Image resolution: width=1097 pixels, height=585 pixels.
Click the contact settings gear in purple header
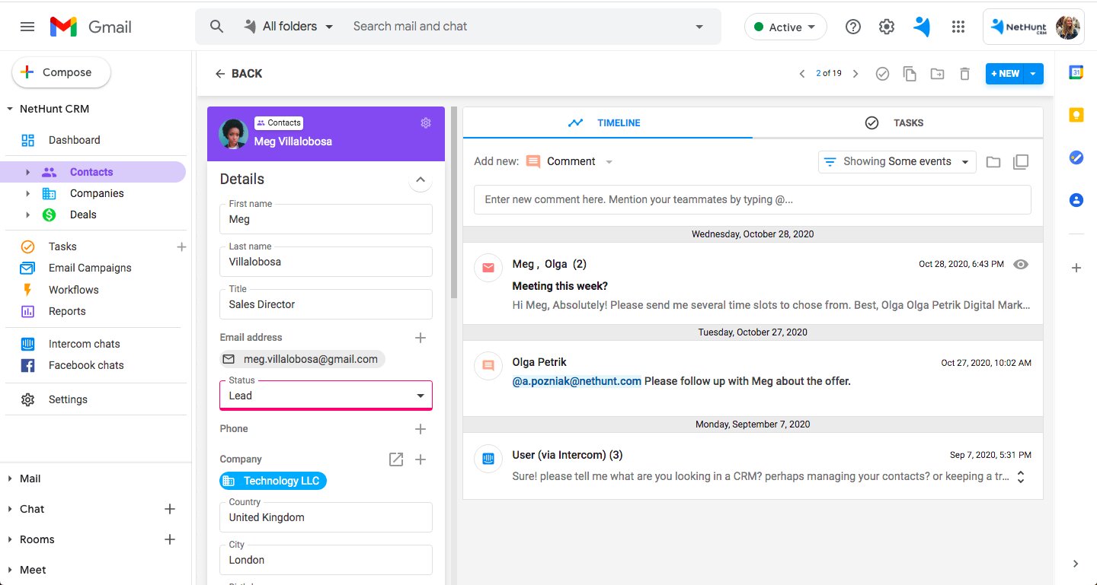(x=426, y=123)
